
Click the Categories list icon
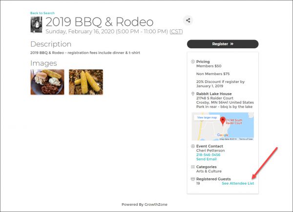pos(193,167)
